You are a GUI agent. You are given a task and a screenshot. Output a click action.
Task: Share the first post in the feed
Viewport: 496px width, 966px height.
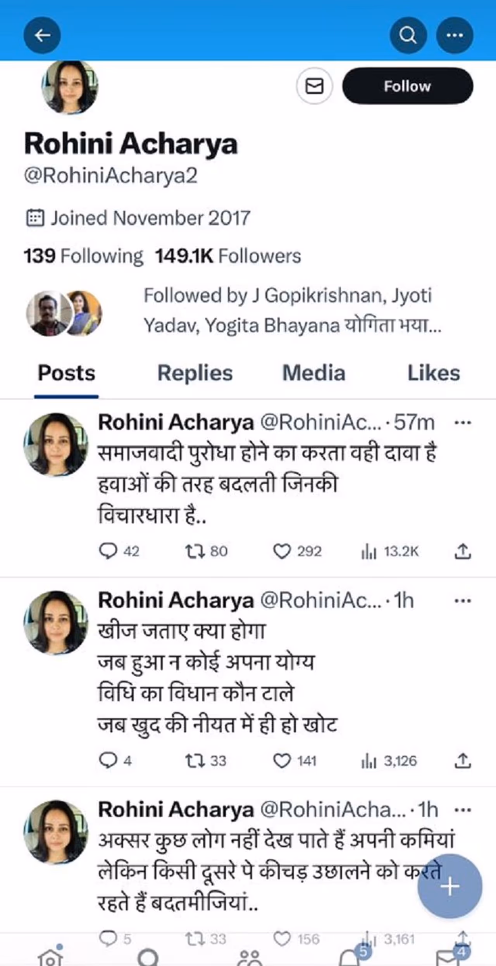[462, 551]
